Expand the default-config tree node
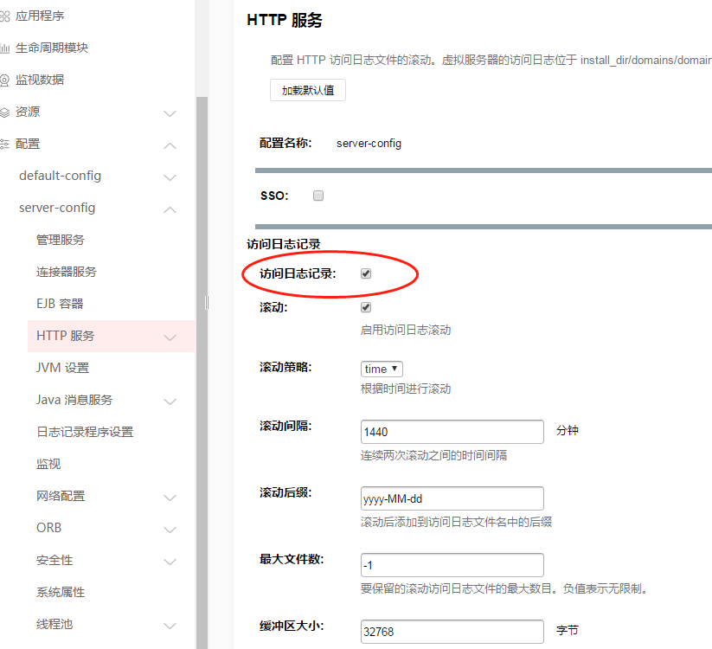 tap(170, 177)
